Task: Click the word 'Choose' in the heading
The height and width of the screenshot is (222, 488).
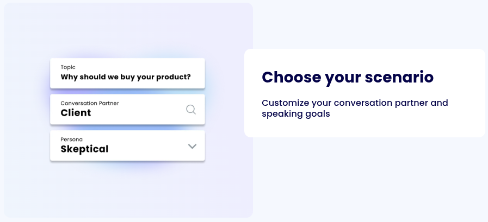Action: pyautogui.click(x=291, y=77)
